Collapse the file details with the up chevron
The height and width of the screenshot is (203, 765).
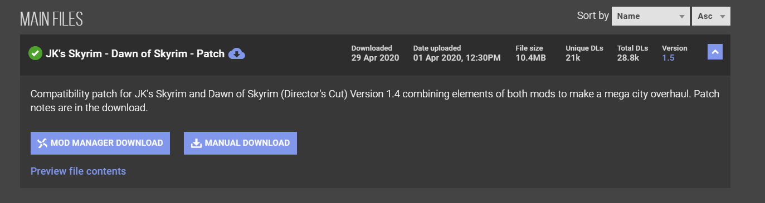click(715, 52)
